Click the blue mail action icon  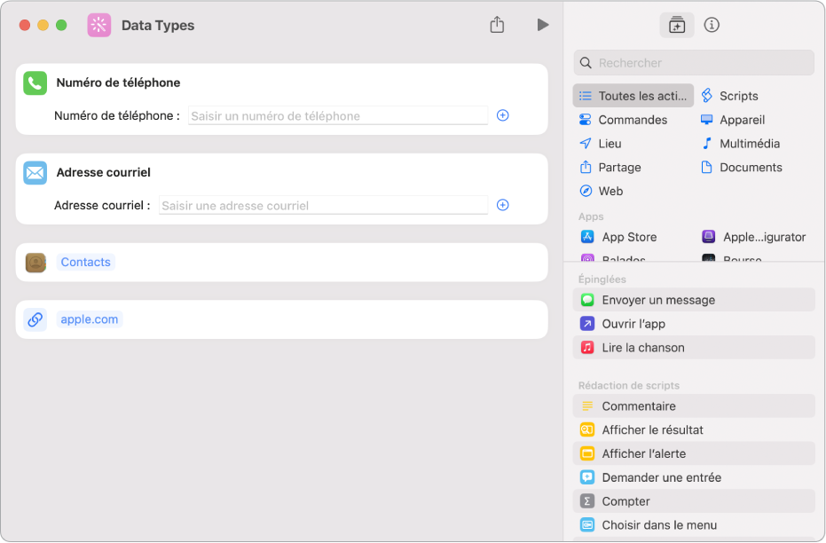pyautogui.click(x=35, y=173)
